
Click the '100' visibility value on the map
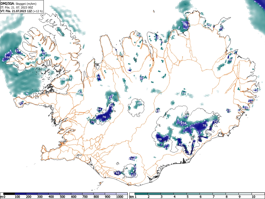click(x=8, y=57)
